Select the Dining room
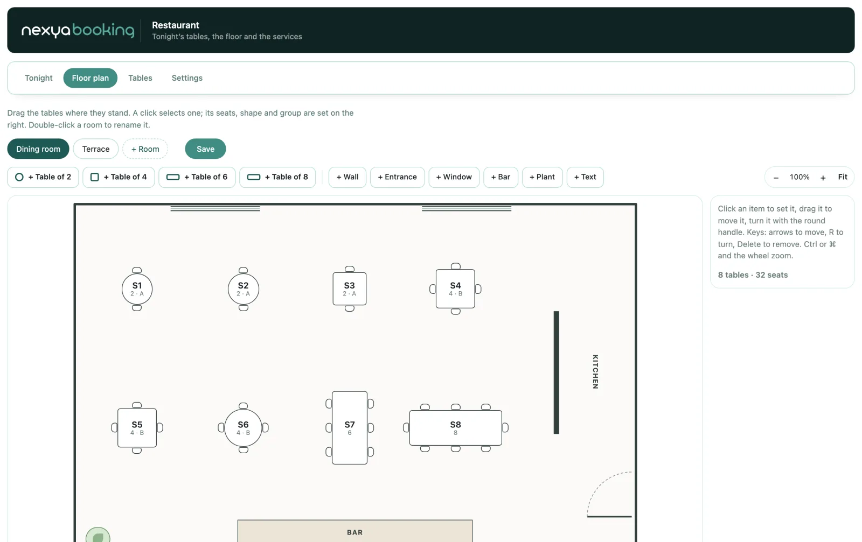The height and width of the screenshot is (542, 862). point(38,149)
